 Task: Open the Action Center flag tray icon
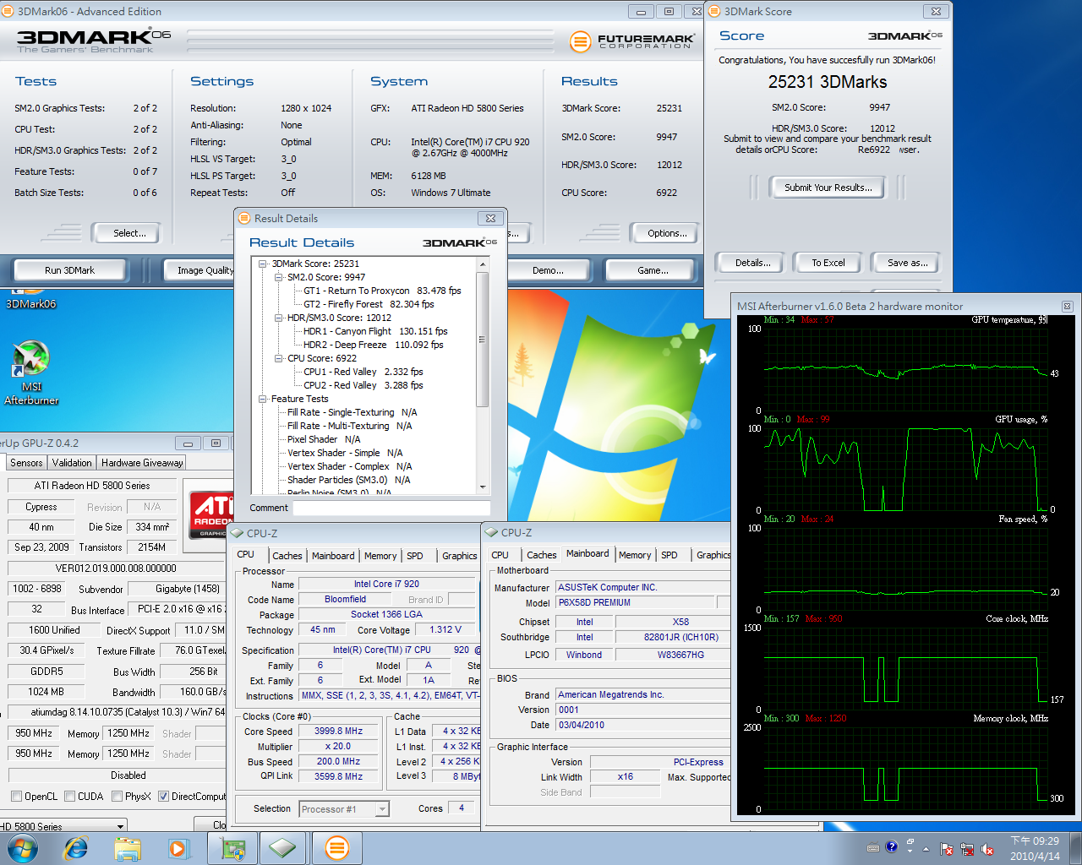click(x=947, y=849)
